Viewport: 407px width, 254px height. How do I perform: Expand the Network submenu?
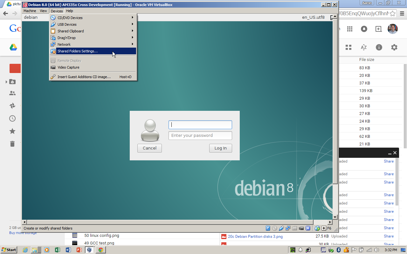[93, 44]
